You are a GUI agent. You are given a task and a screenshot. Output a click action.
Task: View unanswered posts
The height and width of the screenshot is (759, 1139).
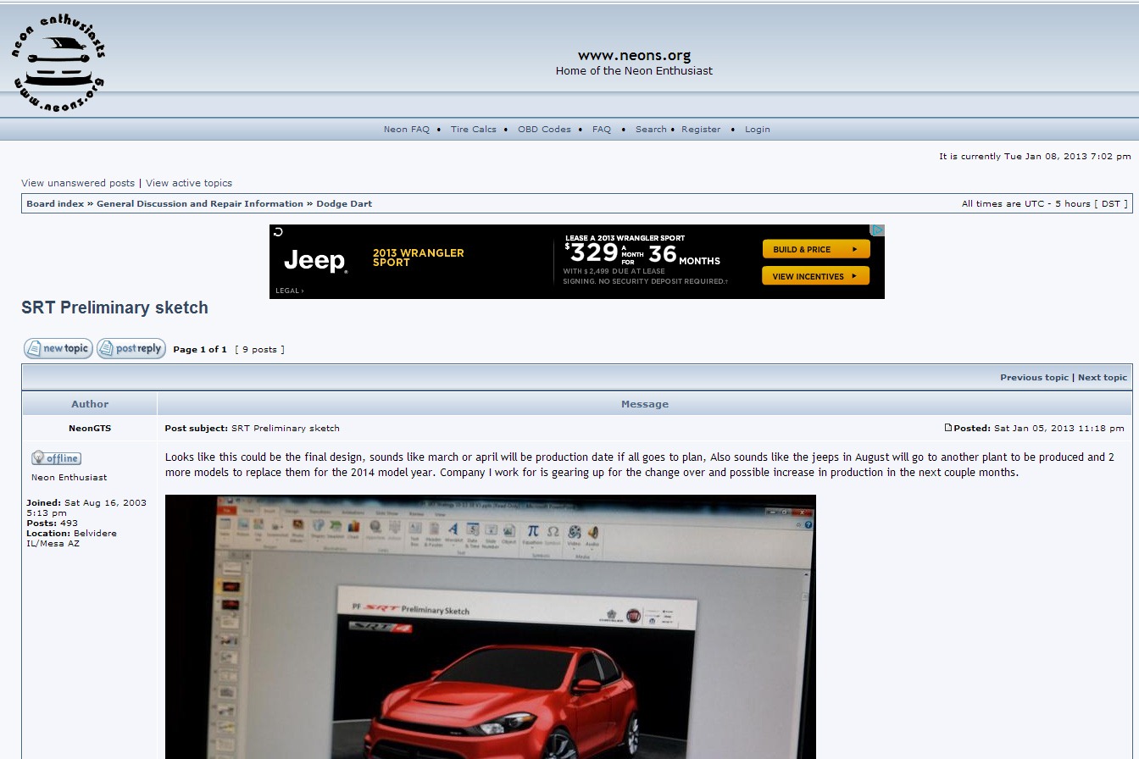[78, 183]
